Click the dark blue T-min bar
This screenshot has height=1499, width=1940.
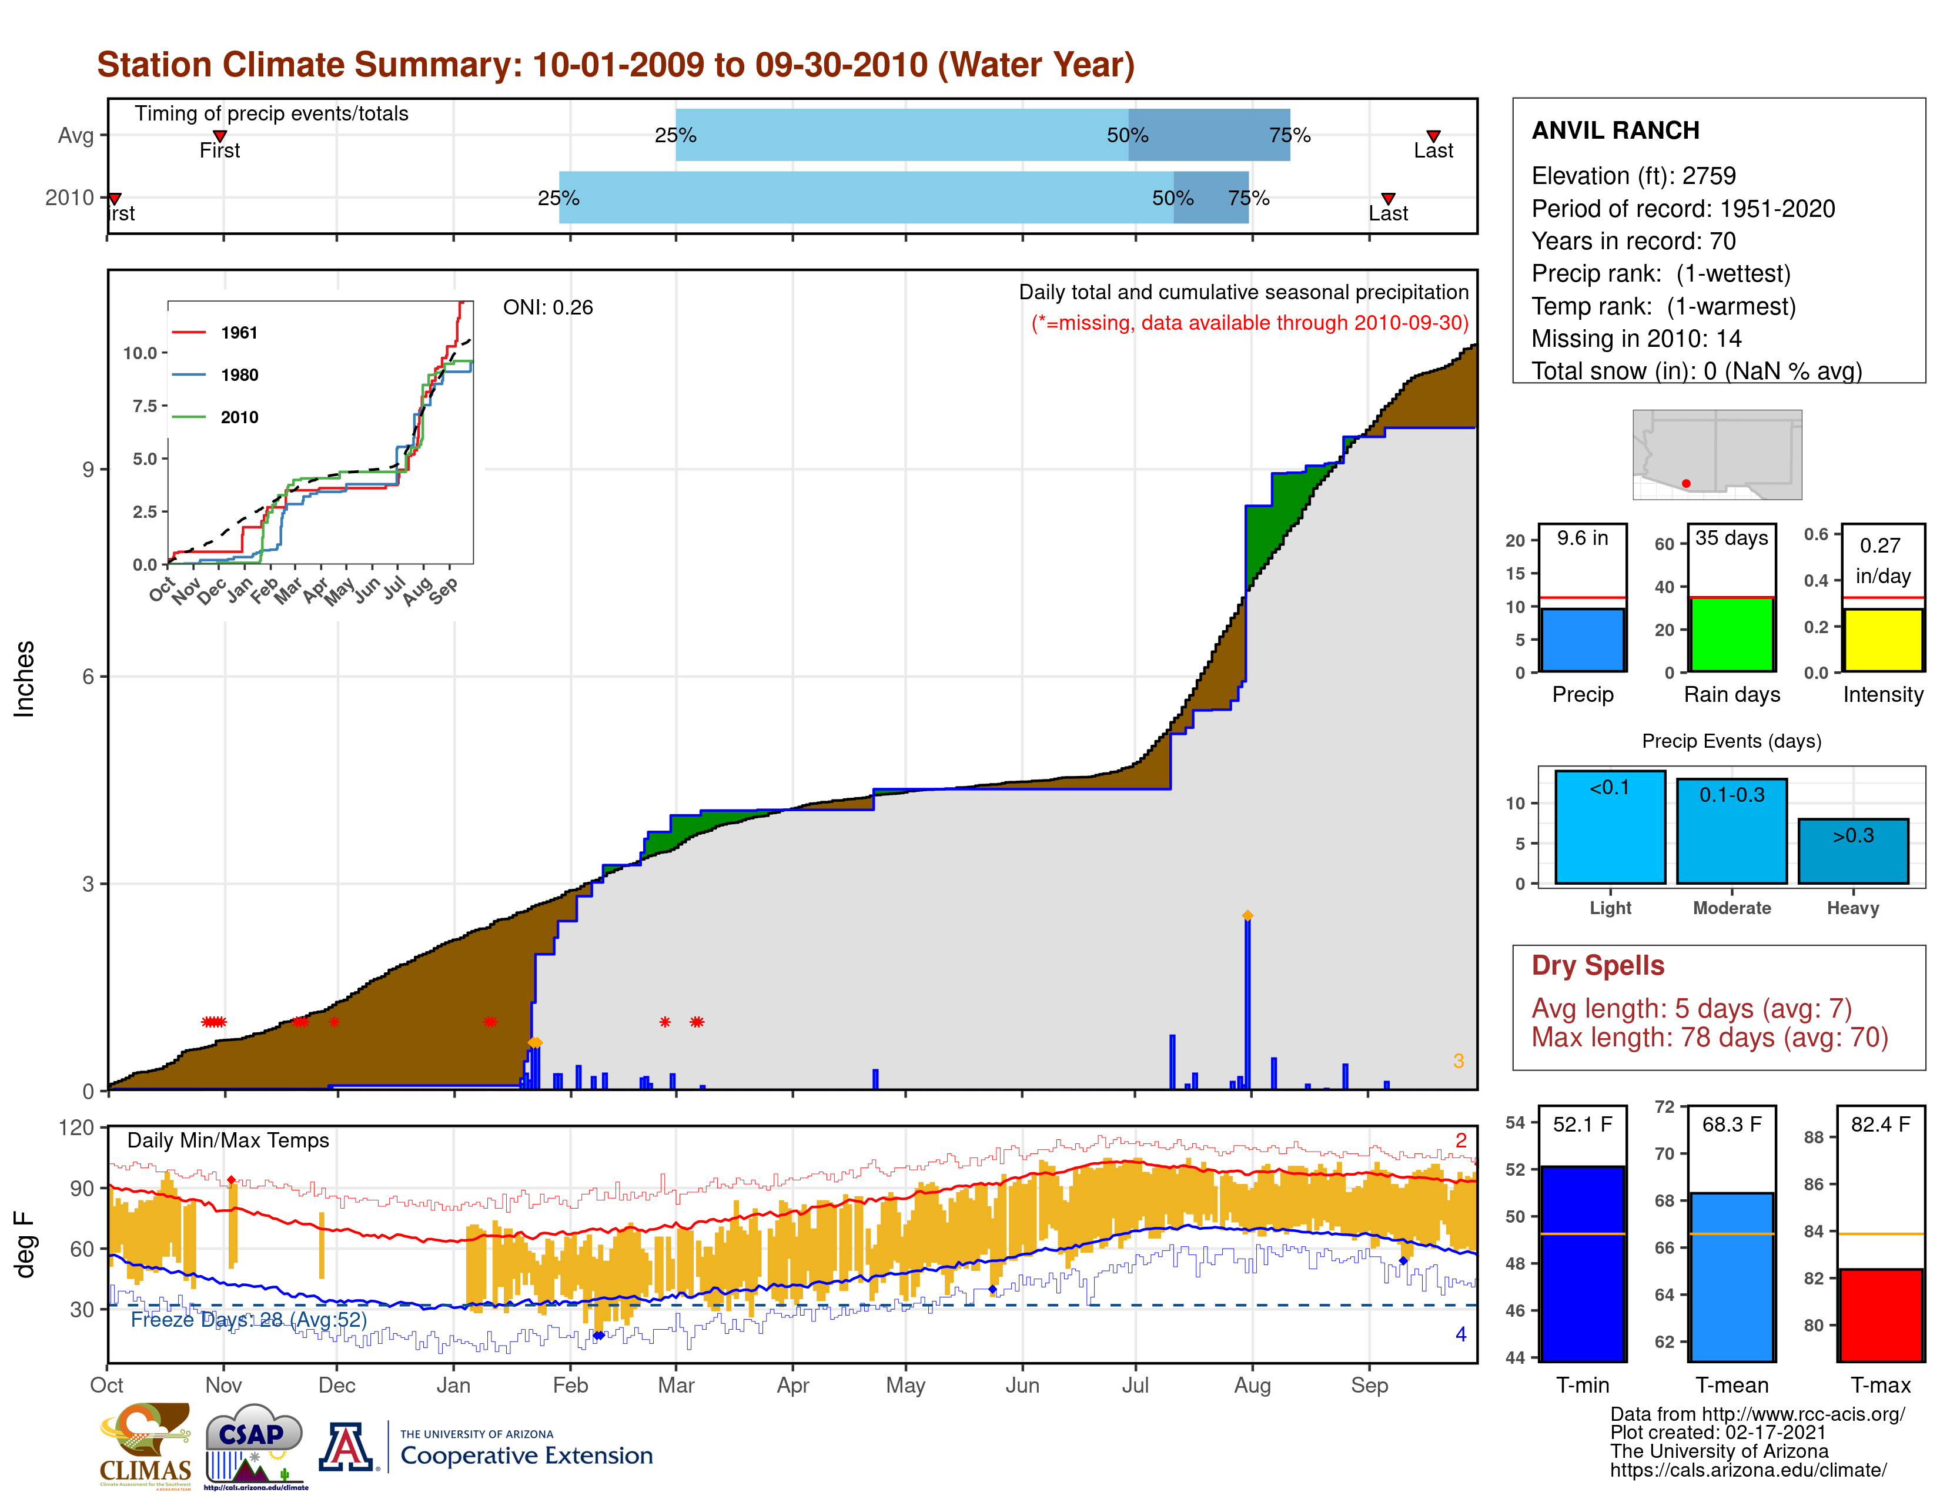coord(1582,1264)
